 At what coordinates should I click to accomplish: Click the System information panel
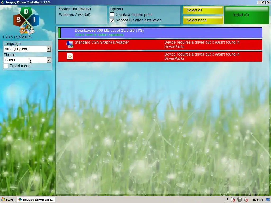point(81,15)
